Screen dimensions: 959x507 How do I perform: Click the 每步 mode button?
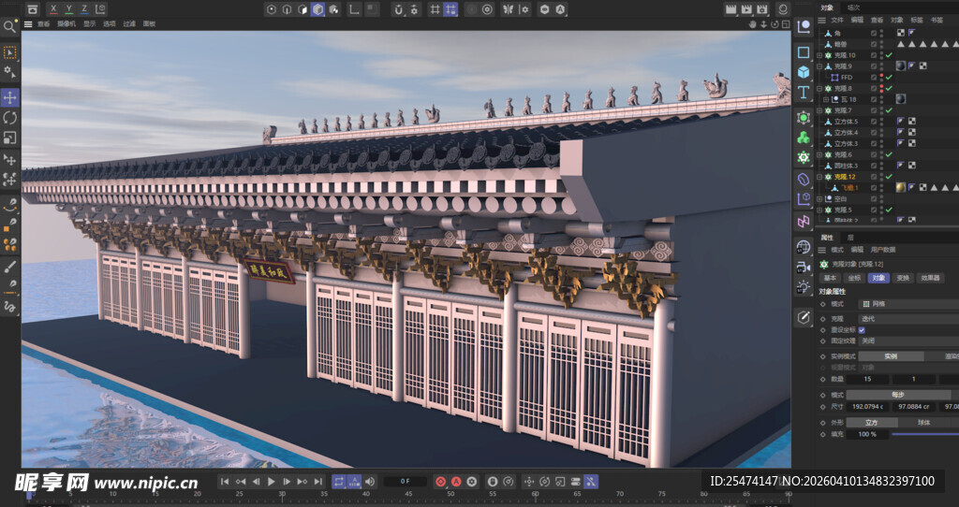pyautogui.click(x=897, y=395)
